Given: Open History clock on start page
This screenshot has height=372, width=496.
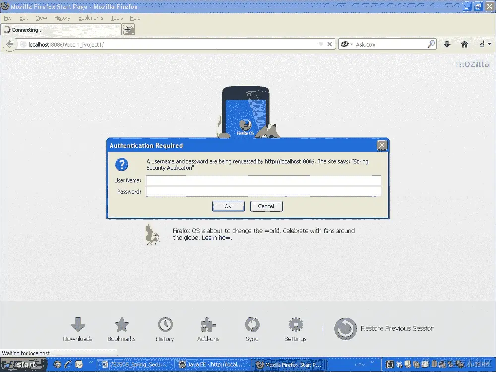Looking at the screenshot, I should pyautogui.click(x=165, y=330).
